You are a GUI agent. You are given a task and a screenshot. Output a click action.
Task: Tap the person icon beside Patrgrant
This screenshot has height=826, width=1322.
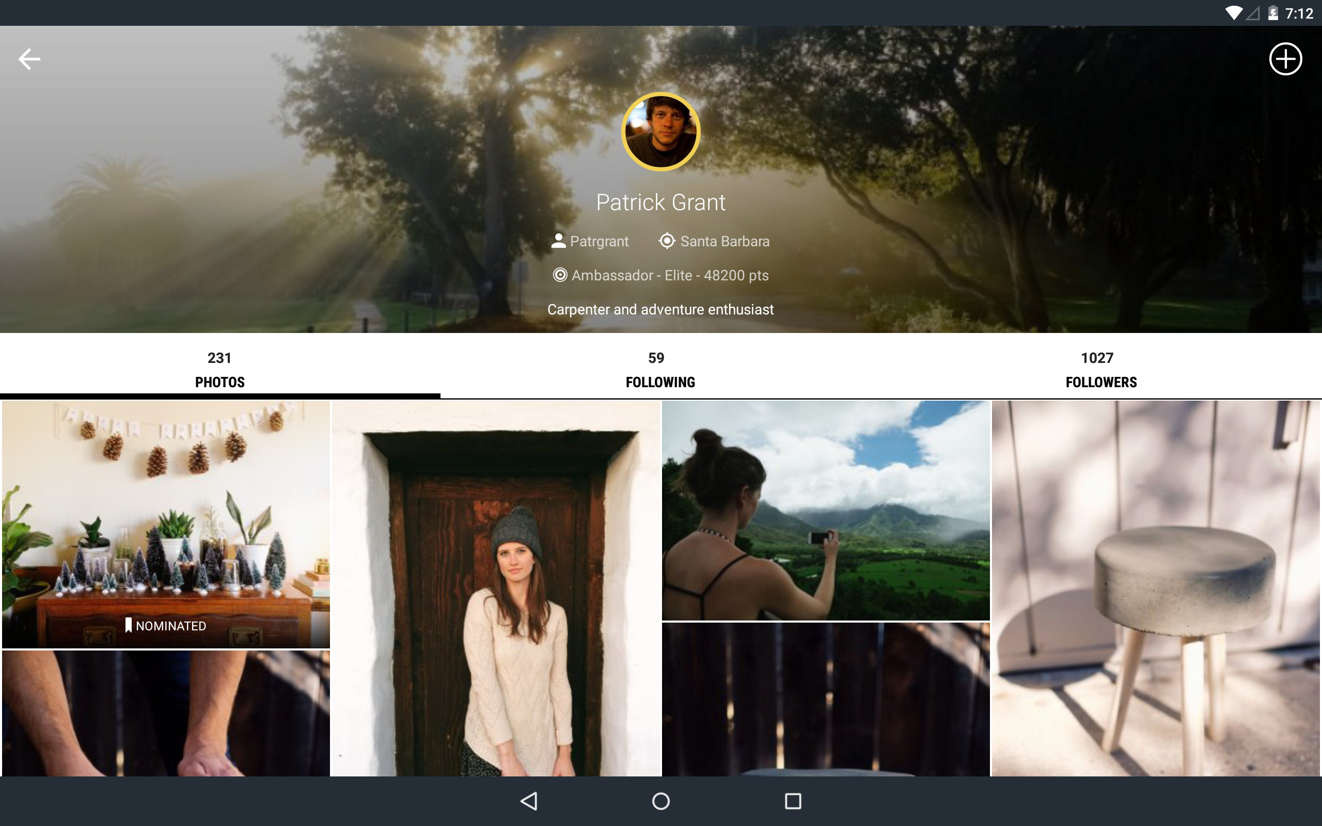pos(558,241)
